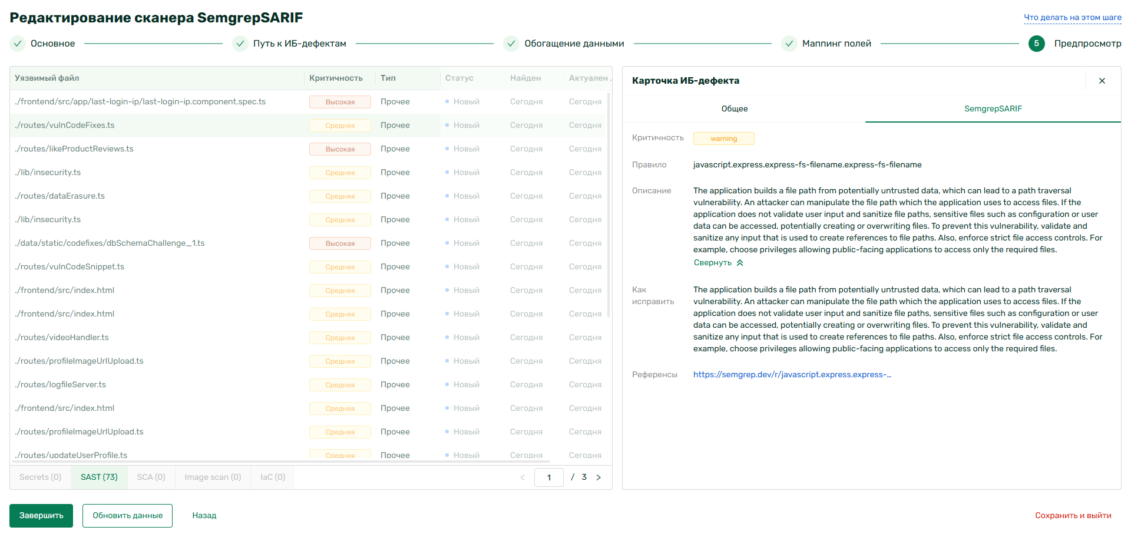Select row last-login-ip.component.spec.ts
The image size is (1131, 537).
coord(308,102)
